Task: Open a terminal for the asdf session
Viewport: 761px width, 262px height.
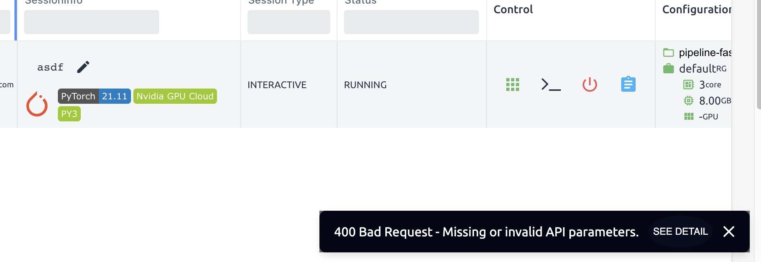Action: click(x=550, y=85)
